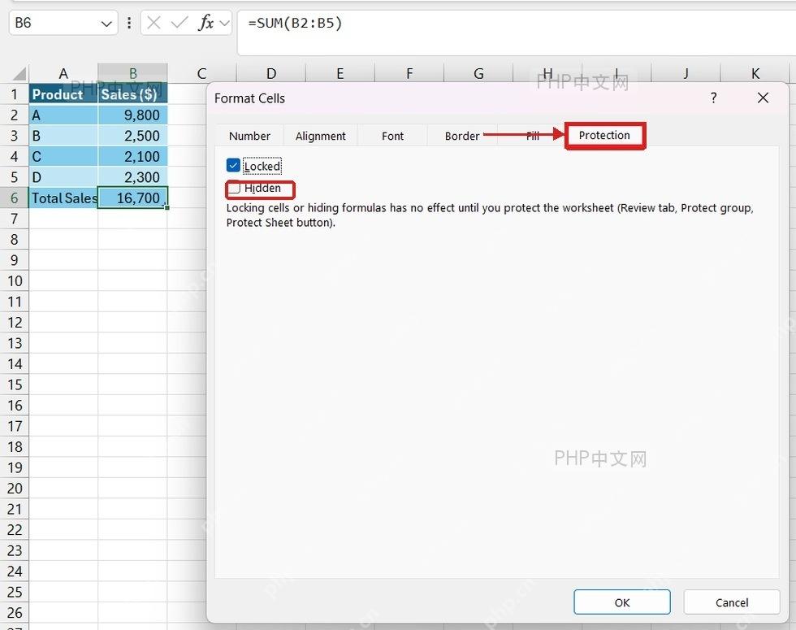The width and height of the screenshot is (796, 630).
Task: Open Insert Function via the fx icon
Action: (205, 23)
